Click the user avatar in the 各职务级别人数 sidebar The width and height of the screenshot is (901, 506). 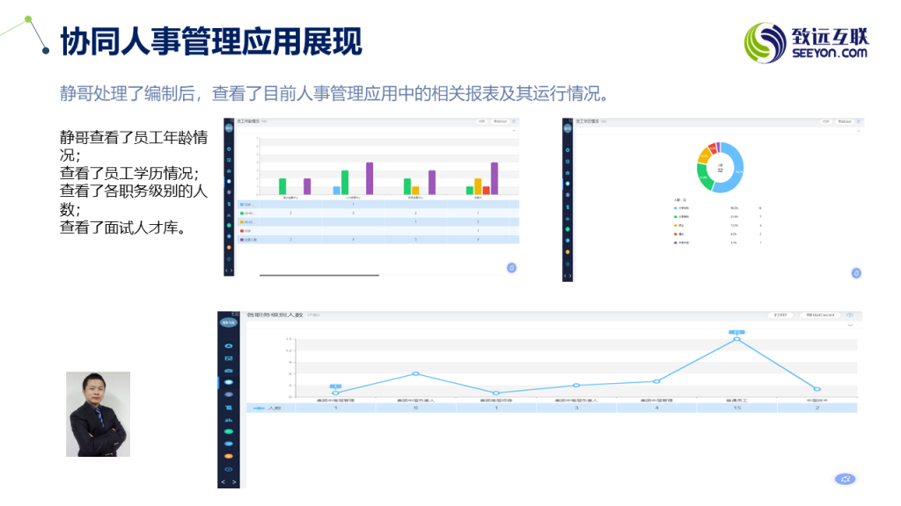pos(229,322)
